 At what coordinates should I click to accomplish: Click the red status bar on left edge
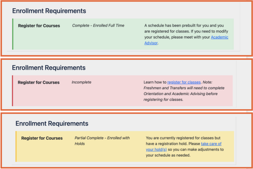point(13,91)
